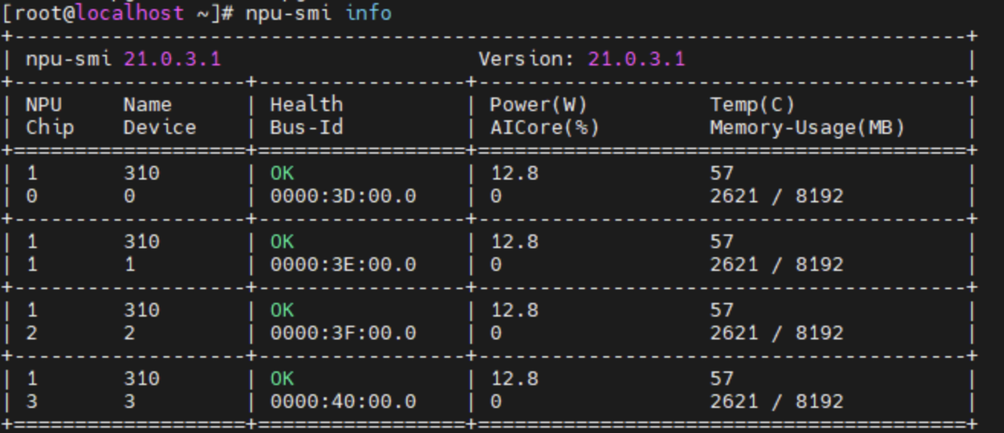Image resolution: width=1004 pixels, height=433 pixels.
Task: Select the "Memory-Usage(MB)" column header
Action: click(807, 128)
